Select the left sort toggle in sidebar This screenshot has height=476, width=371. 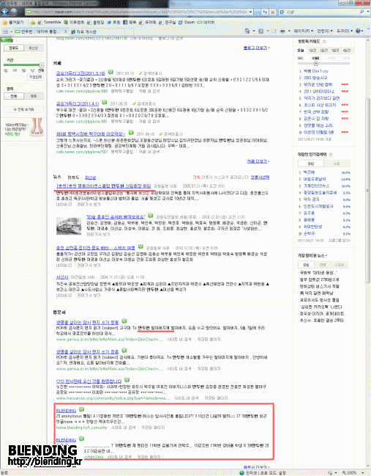pos(13,48)
